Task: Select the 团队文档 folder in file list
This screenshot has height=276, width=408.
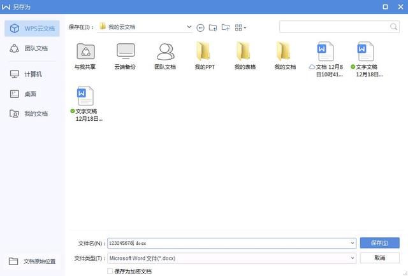Action: coord(165,57)
